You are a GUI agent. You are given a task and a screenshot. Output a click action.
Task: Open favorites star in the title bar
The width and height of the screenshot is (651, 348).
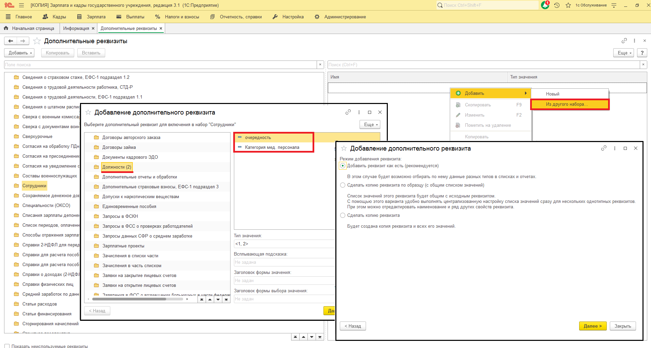coord(568,5)
